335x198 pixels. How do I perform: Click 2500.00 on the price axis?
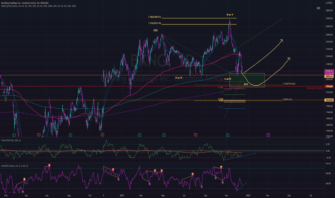point(329,35)
